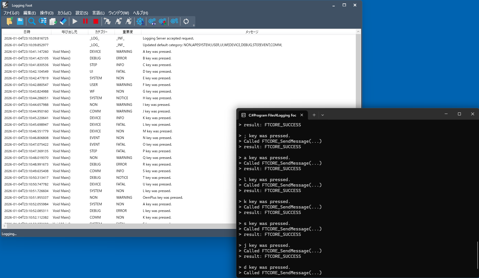Open the カラム(C) menu

(64, 13)
